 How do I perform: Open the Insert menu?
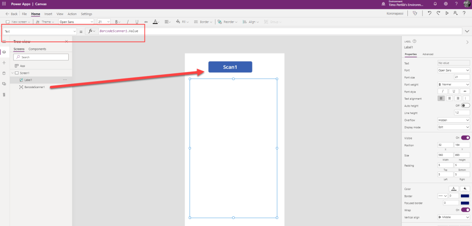point(48,14)
